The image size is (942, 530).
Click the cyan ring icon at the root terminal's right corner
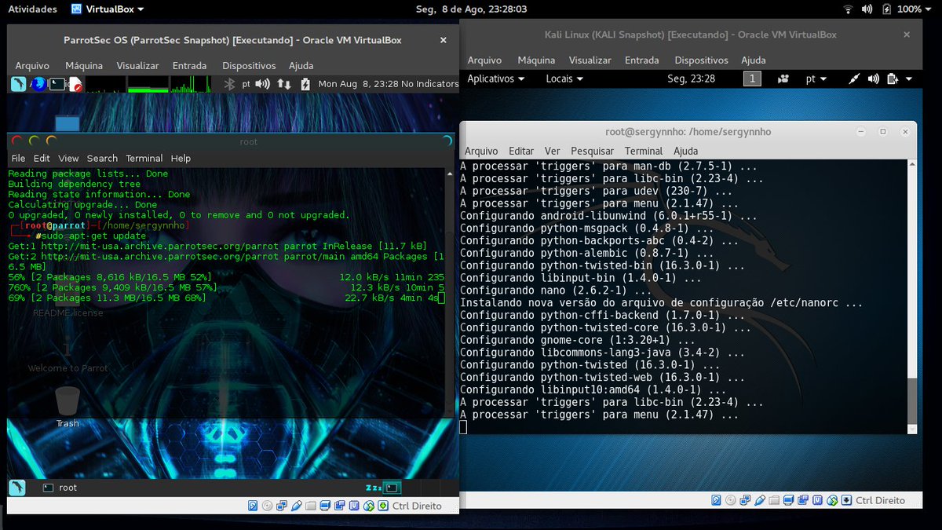coord(447,141)
